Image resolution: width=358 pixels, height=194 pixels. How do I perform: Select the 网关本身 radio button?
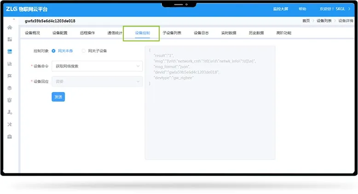pos(54,51)
